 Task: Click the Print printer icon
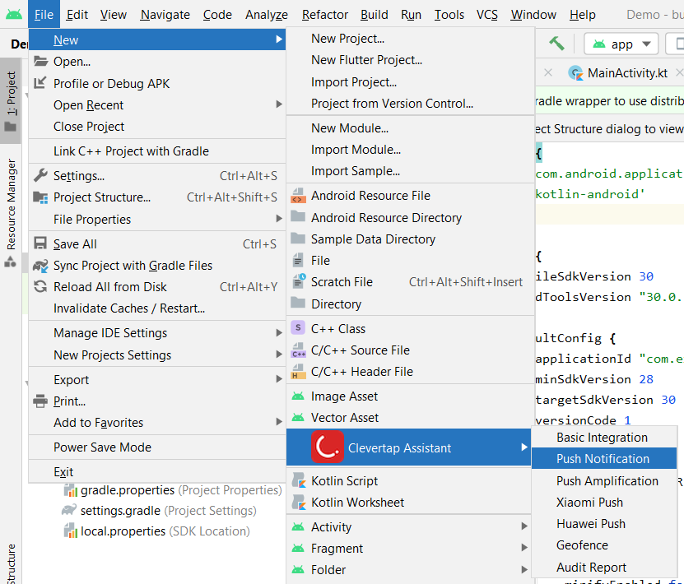(40, 401)
